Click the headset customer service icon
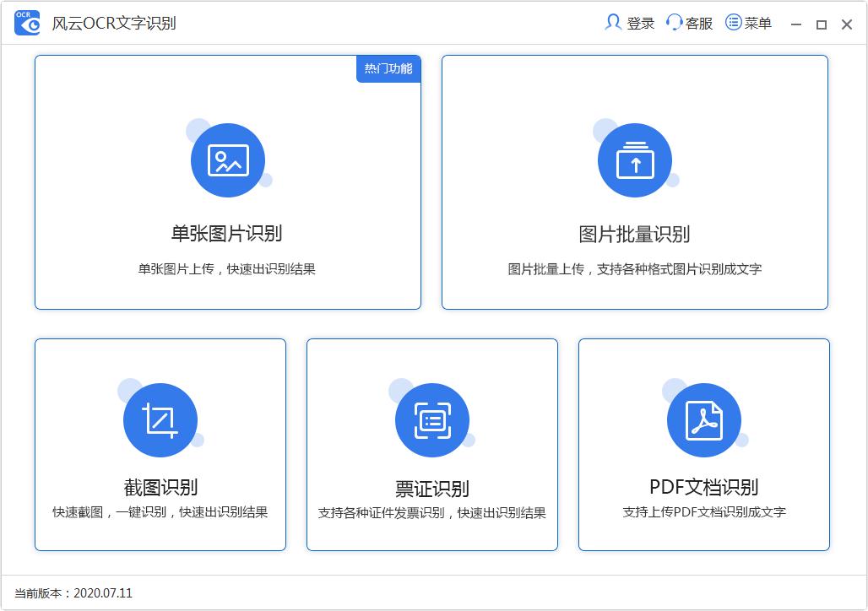This screenshot has height=611, width=868. pos(673,23)
